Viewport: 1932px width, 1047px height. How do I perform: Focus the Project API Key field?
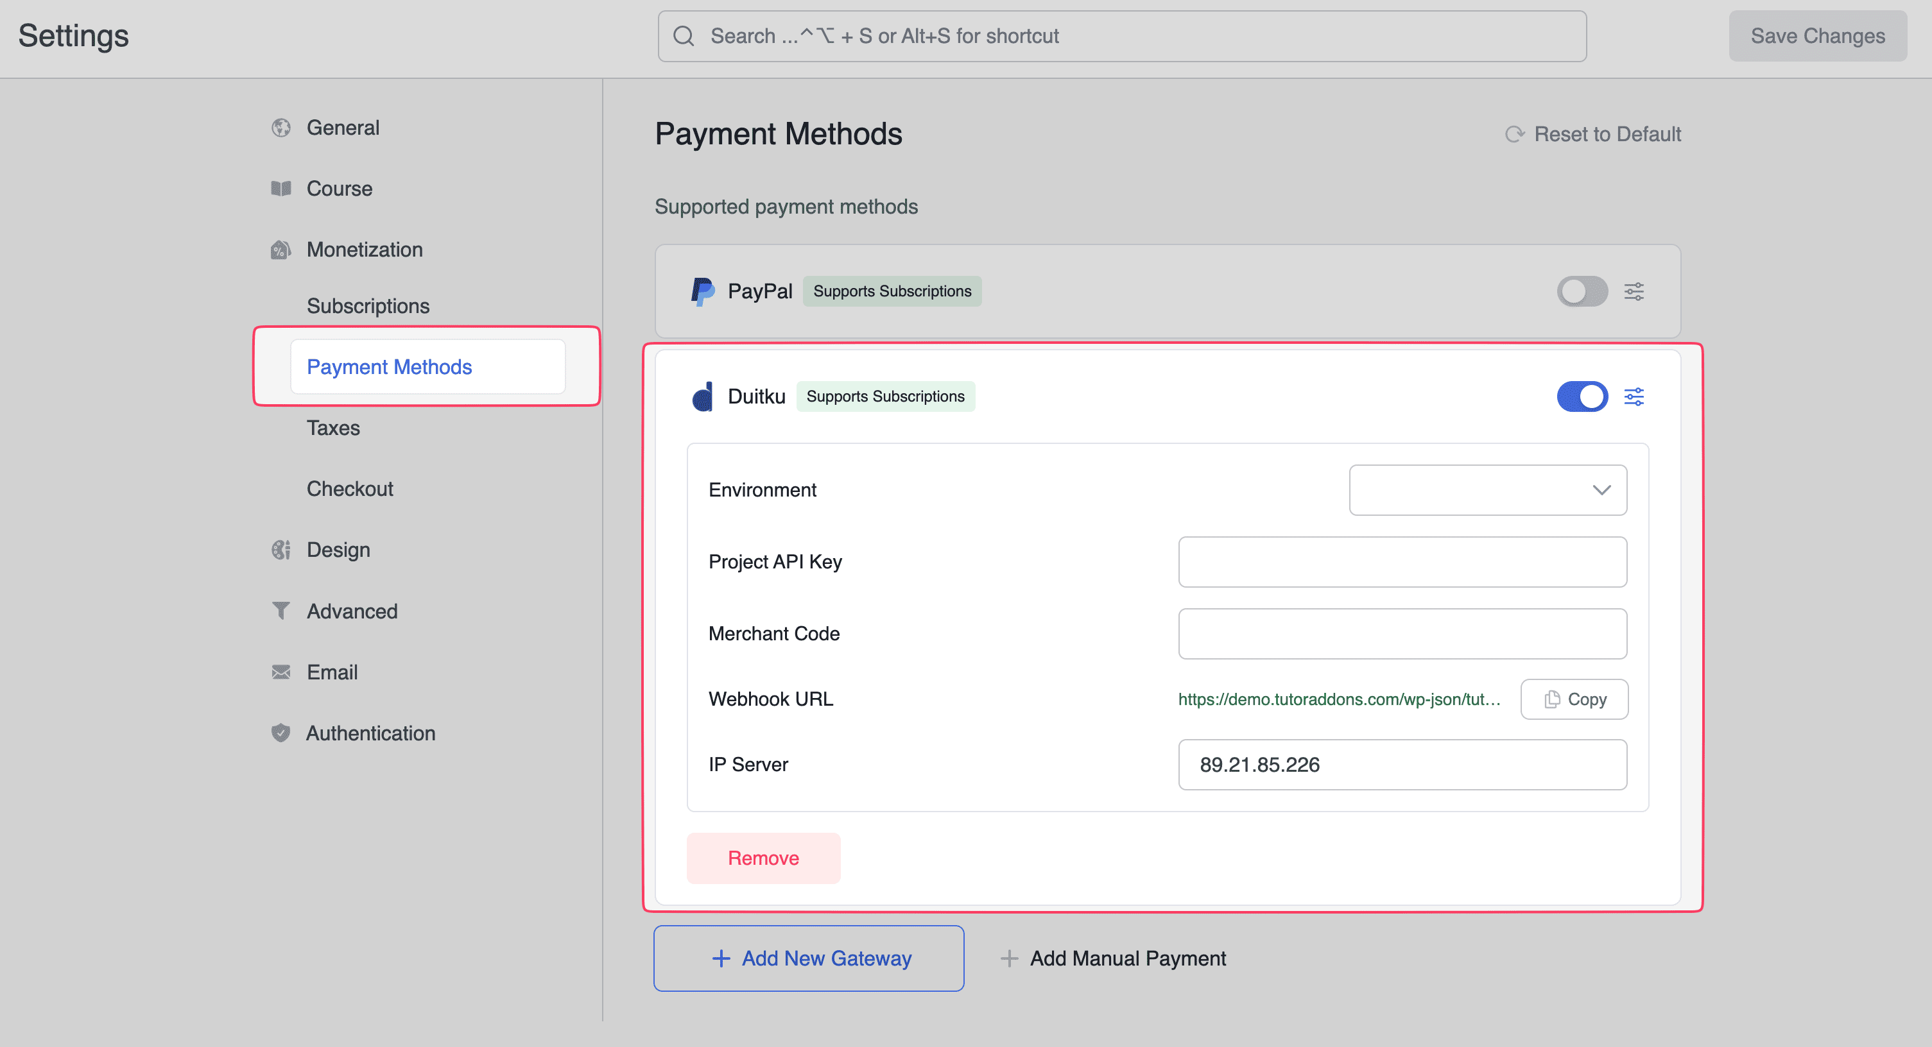coord(1402,562)
